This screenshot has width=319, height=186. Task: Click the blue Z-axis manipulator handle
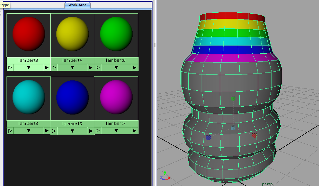208,137
